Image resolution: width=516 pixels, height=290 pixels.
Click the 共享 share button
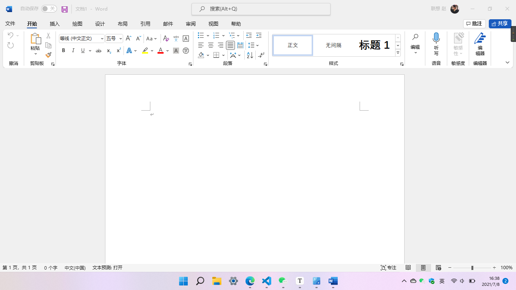[500, 24]
